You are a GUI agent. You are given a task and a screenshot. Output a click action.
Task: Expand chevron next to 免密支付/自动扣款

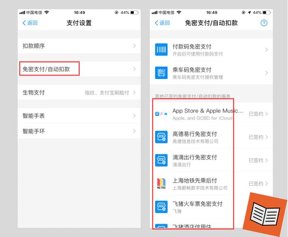pyautogui.click(x=135, y=69)
